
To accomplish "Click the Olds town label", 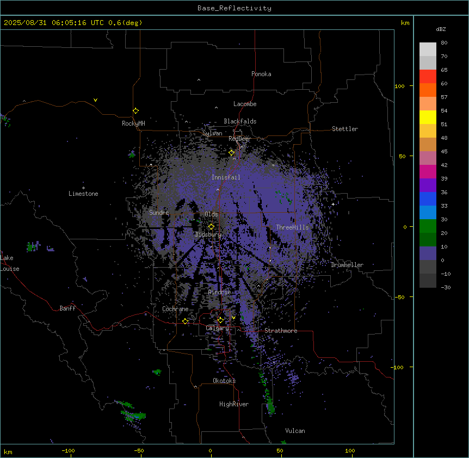I will [211, 214].
